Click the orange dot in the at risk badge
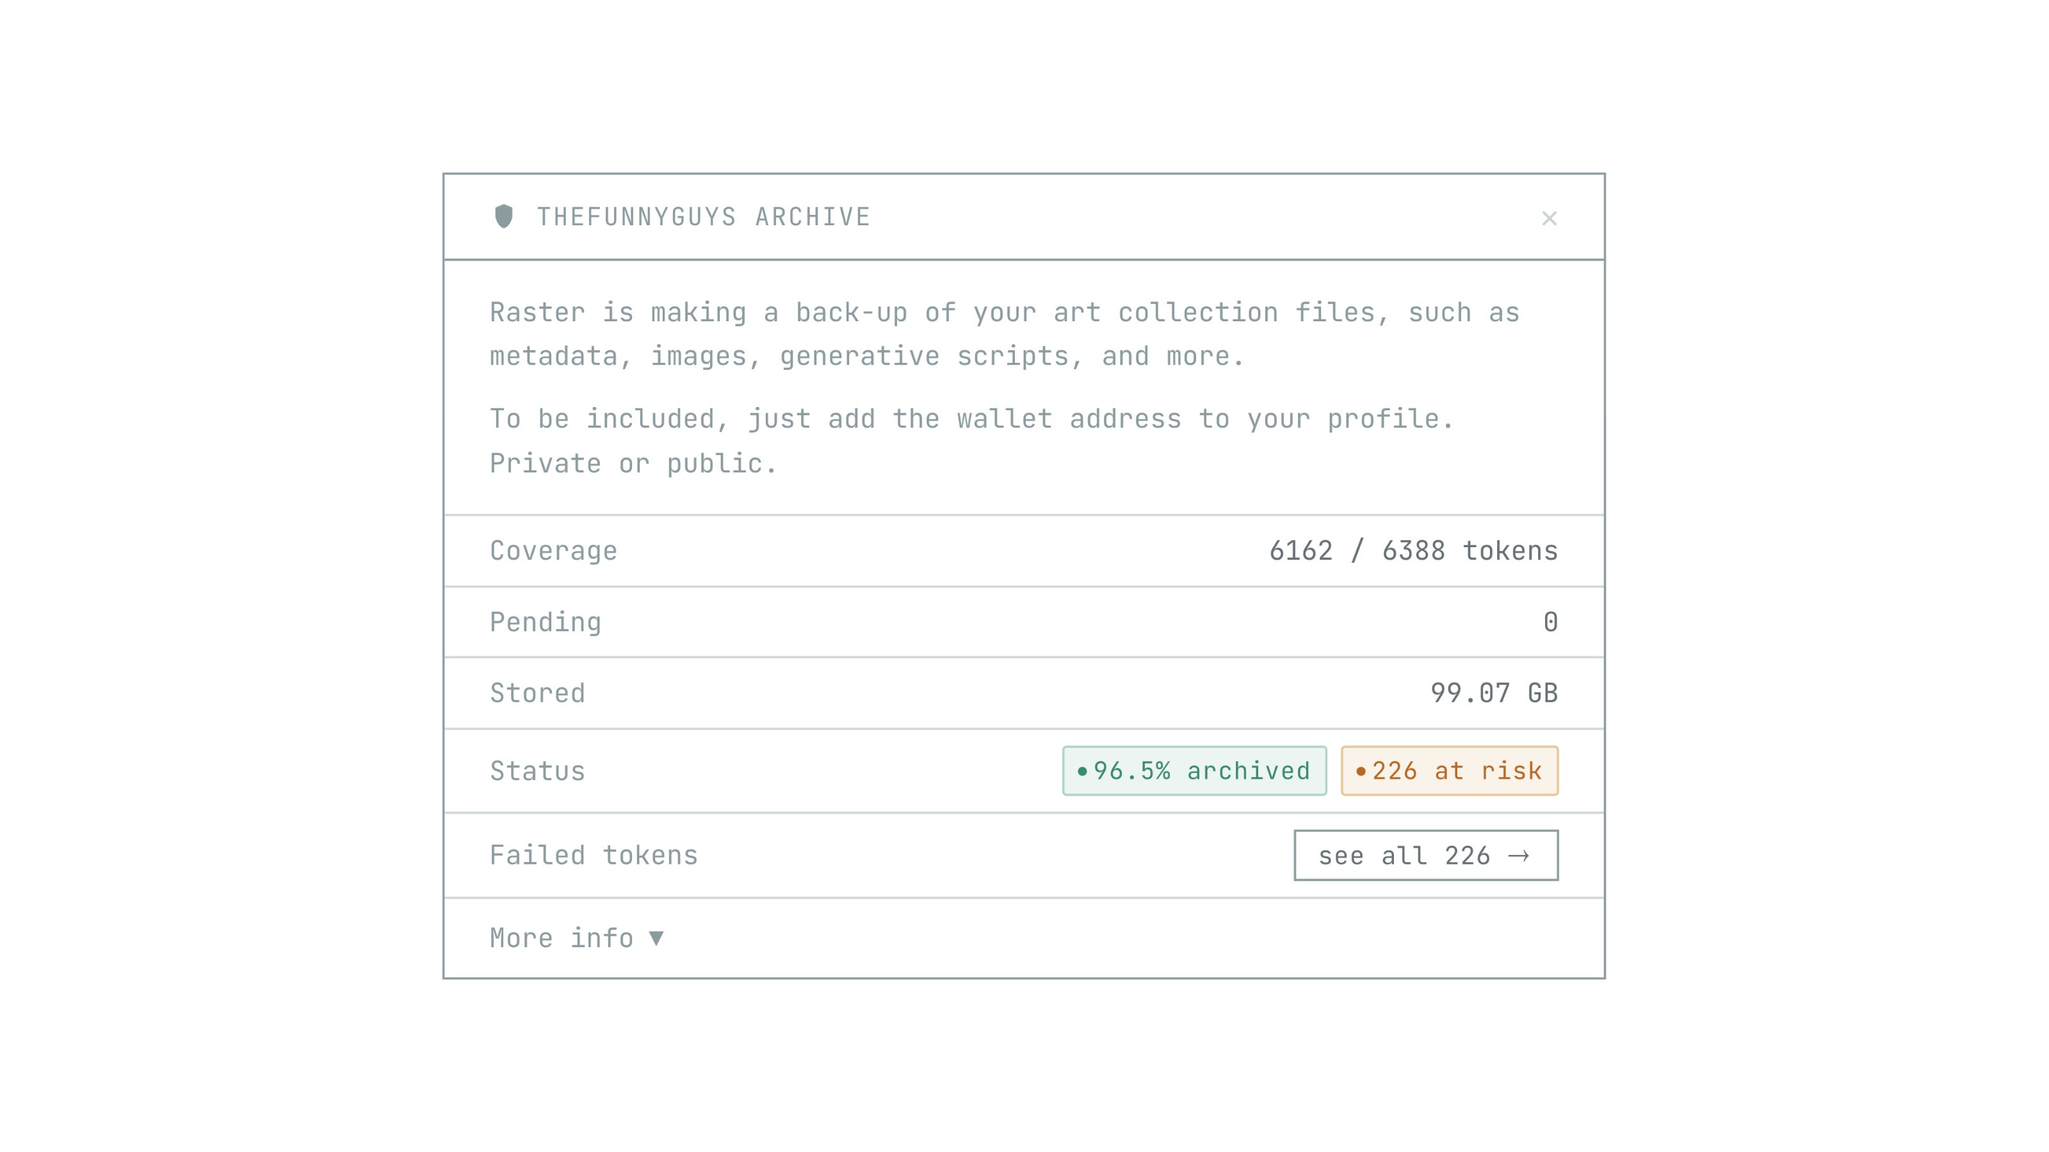2049x1152 pixels. [x=1360, y=771]
